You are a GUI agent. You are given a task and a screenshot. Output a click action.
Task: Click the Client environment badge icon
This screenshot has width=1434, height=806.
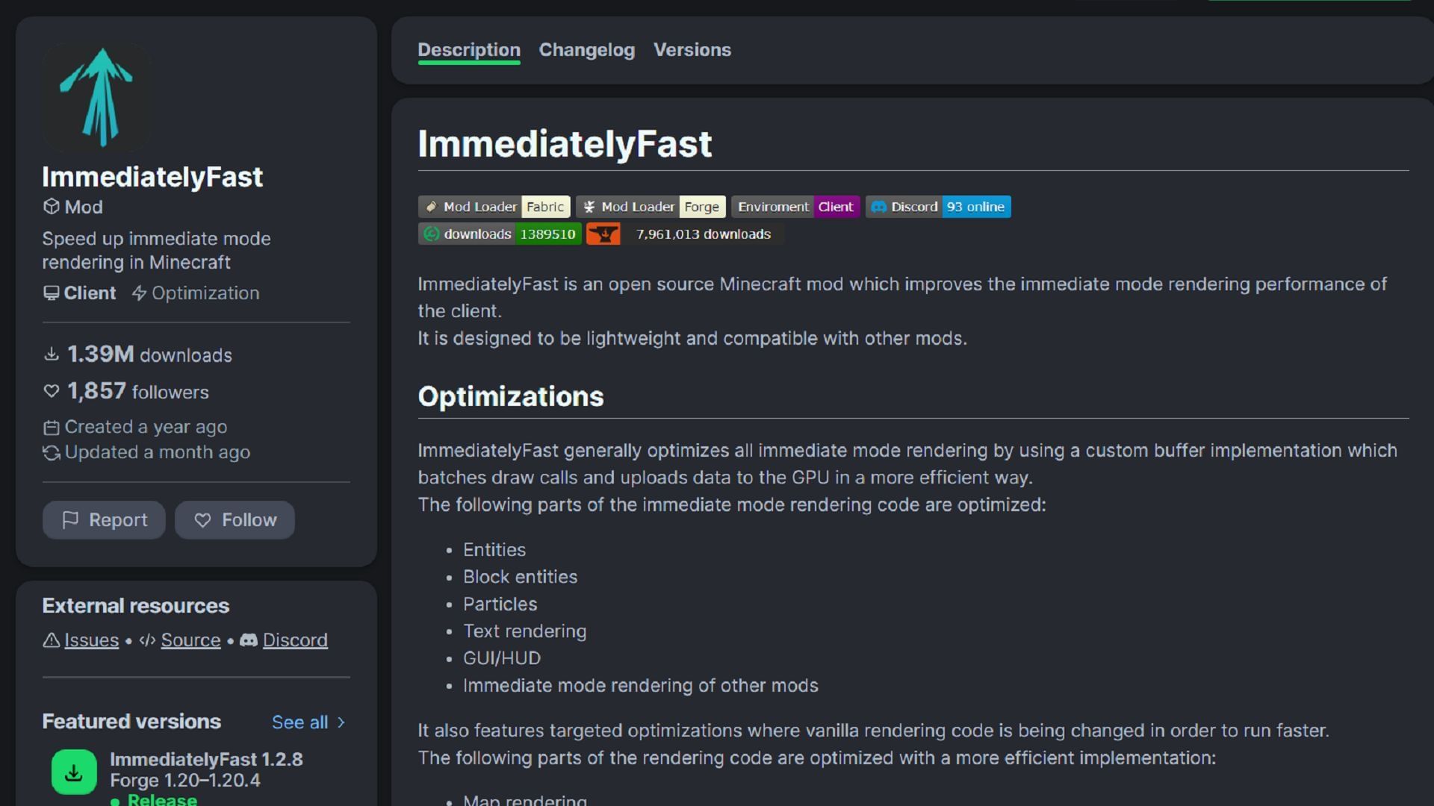(x=834, y=206)
